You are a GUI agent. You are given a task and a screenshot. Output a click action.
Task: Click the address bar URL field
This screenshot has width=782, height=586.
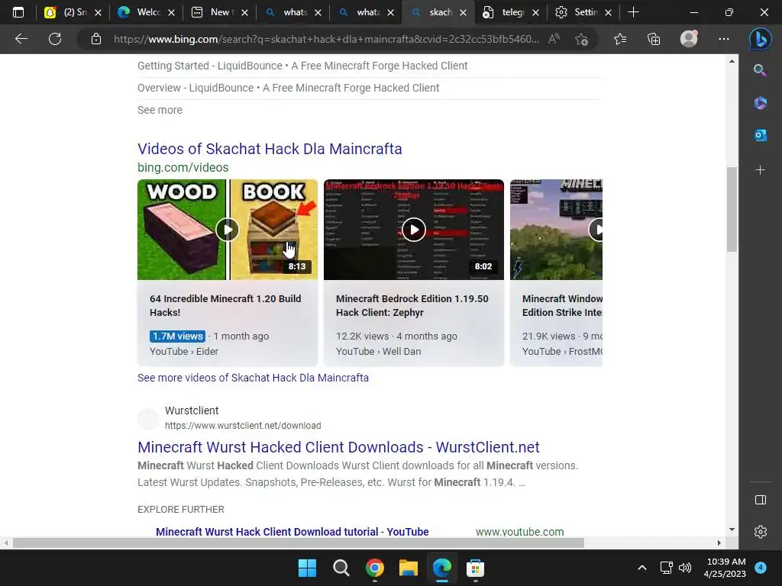[326, 39]
